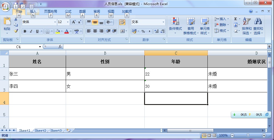Image resolution: width=274 pixels, height=140 pixels.
Task: Toggle italic formatting
Action: click(31, 31)
